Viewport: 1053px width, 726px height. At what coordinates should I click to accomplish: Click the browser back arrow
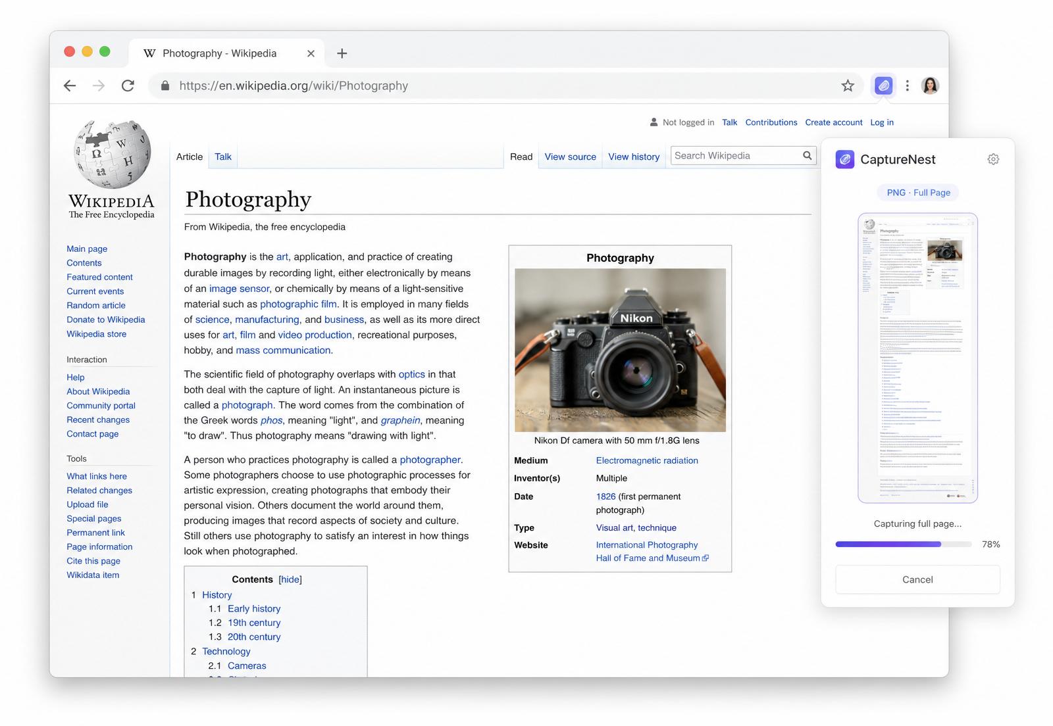tap(70, 85)
